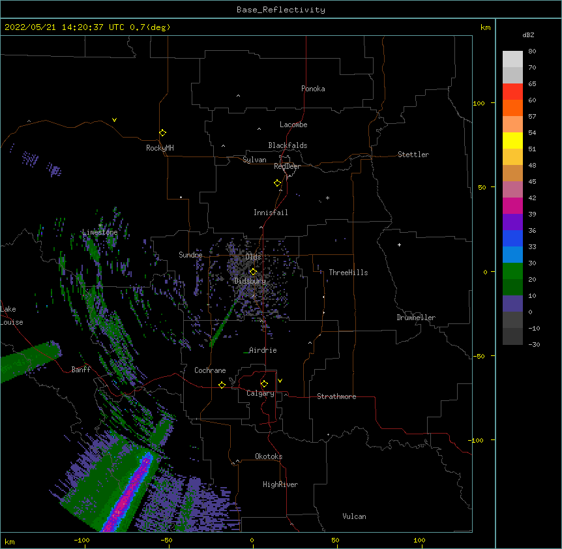The height and width of the screenshot is (549, 562).
Task: Select the purple 36-39 dBZ legend swatch
Action: [512, 222]
